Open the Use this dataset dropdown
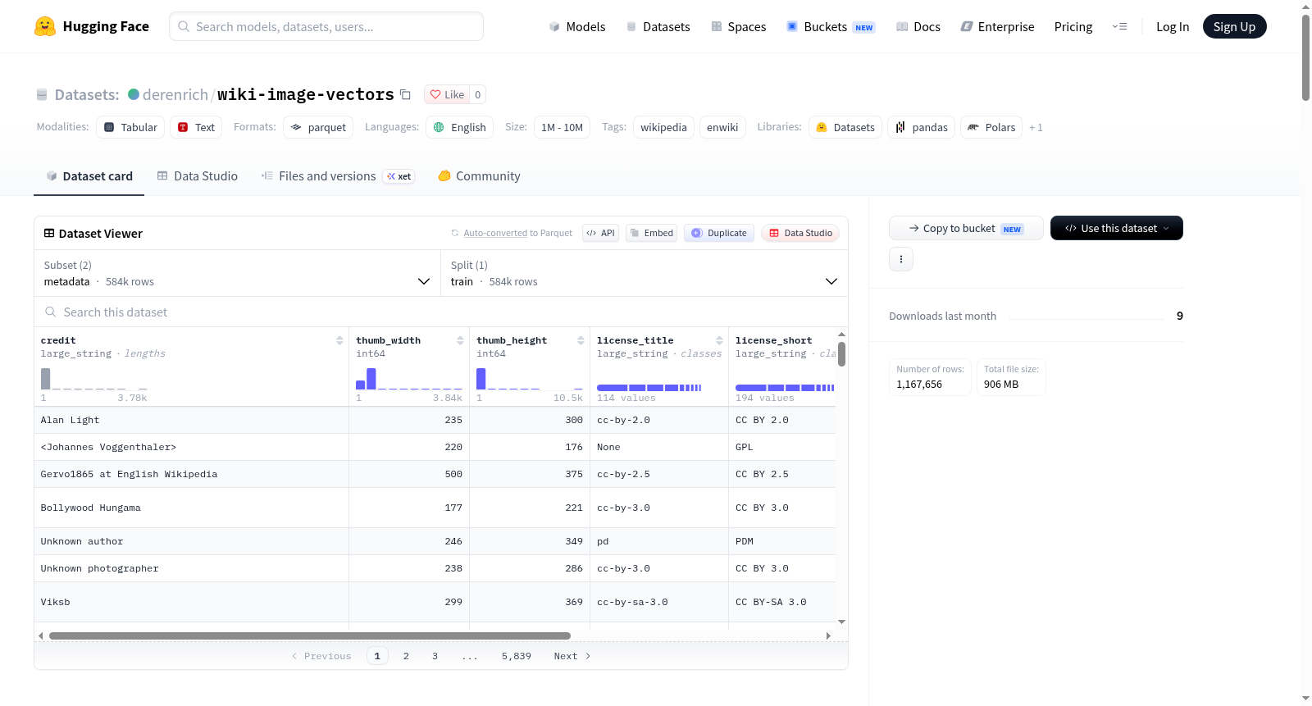The height and width of the screenshot is (706, 1312). point(1117,228)
